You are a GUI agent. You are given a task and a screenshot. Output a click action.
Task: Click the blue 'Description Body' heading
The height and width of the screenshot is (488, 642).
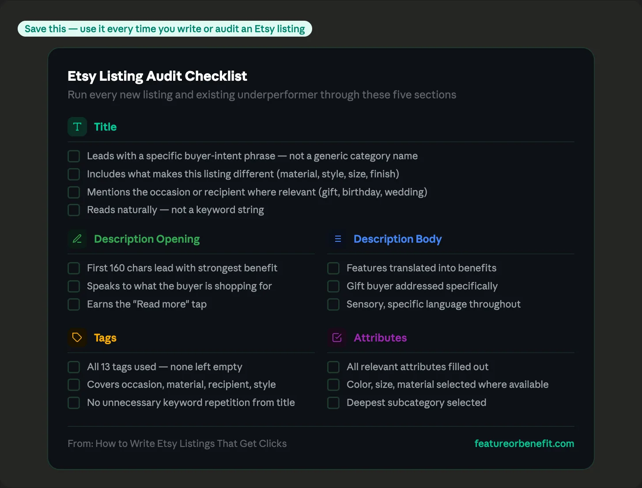[x=397, y=239]
